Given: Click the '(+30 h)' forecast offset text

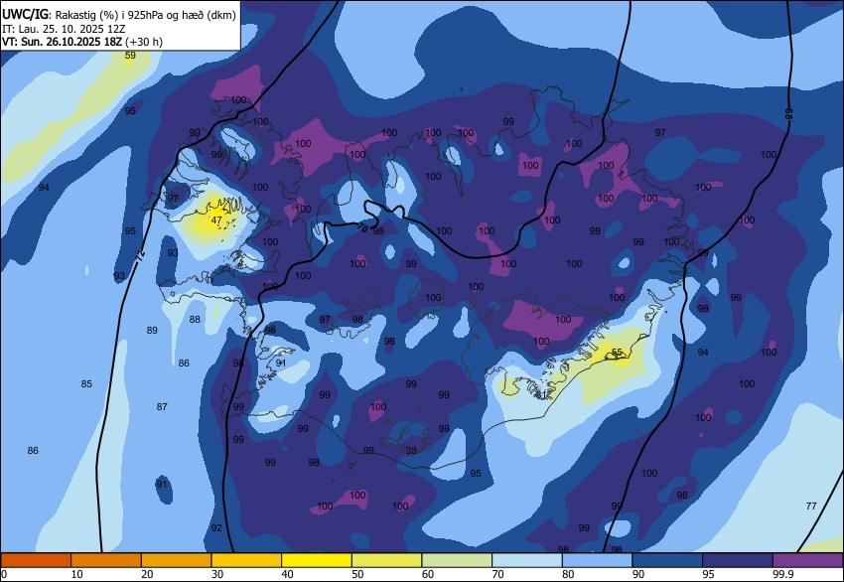Looking at the screenshot, I should [144, 42].
